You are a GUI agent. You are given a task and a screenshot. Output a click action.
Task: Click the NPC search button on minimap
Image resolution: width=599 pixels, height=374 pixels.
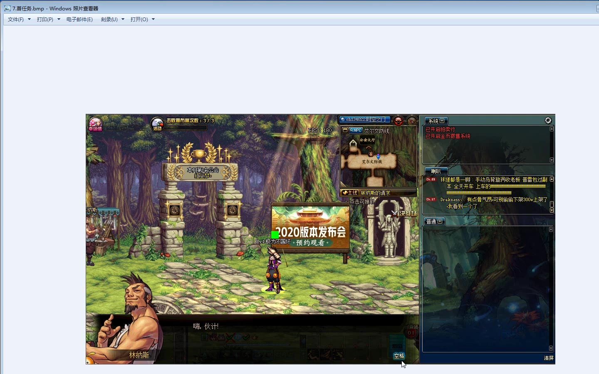[356, 130]
